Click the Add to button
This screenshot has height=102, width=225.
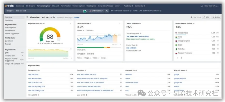[x=216, y=17]
